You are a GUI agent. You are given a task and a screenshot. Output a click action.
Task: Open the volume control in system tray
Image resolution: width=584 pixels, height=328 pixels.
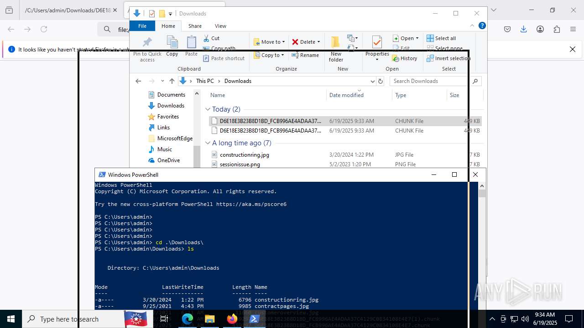coord(525,319)
